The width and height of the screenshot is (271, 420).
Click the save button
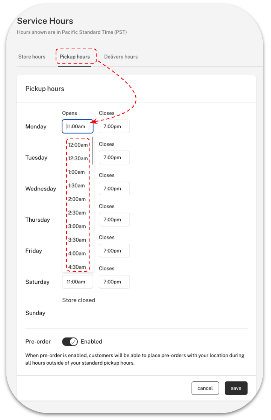click(236, 388)
